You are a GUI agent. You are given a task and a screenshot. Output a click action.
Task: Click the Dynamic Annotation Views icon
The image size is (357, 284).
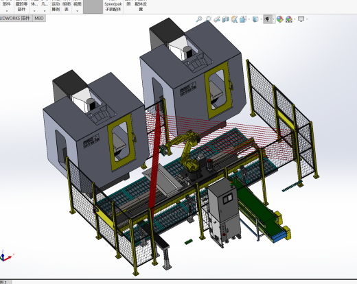(x=234, y=19)
